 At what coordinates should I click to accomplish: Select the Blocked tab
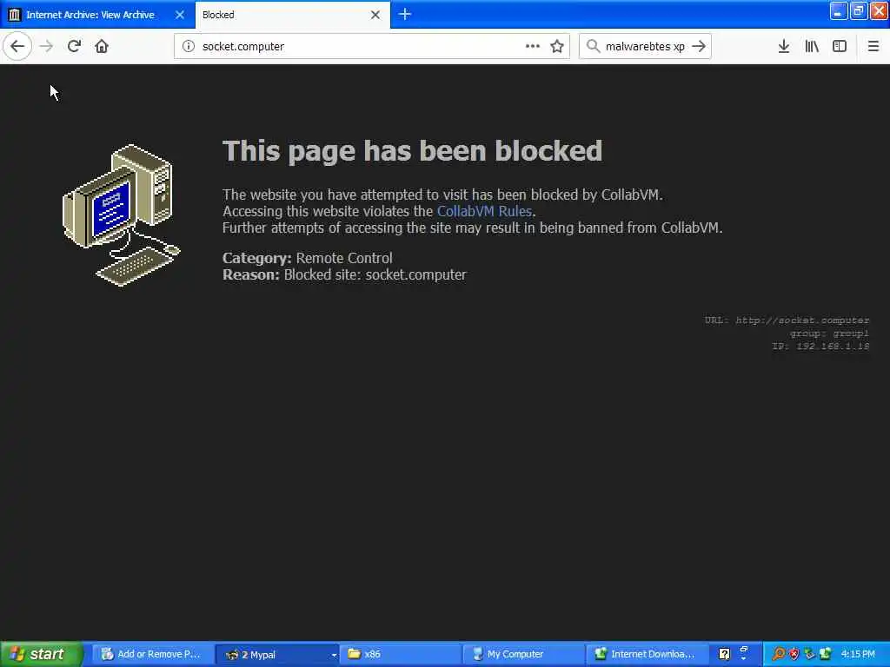[x=284, y=15]
